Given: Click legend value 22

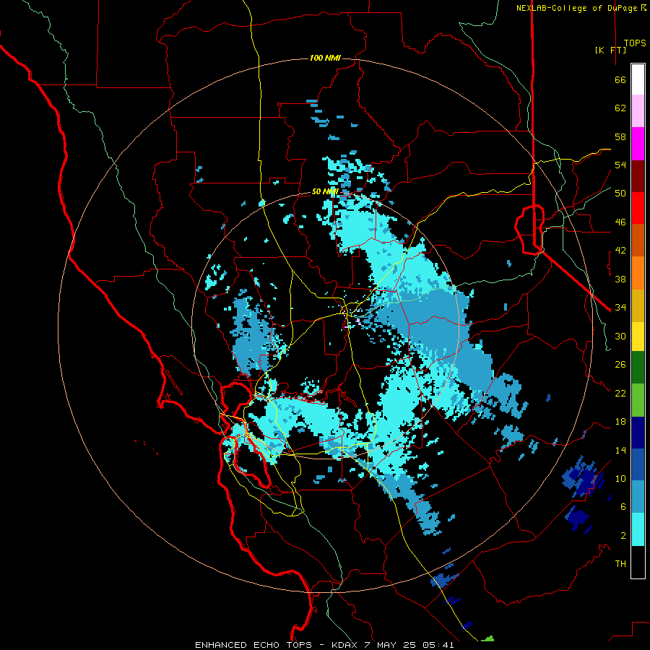Looking at the screenshot, I should click(x=620, y=393).
